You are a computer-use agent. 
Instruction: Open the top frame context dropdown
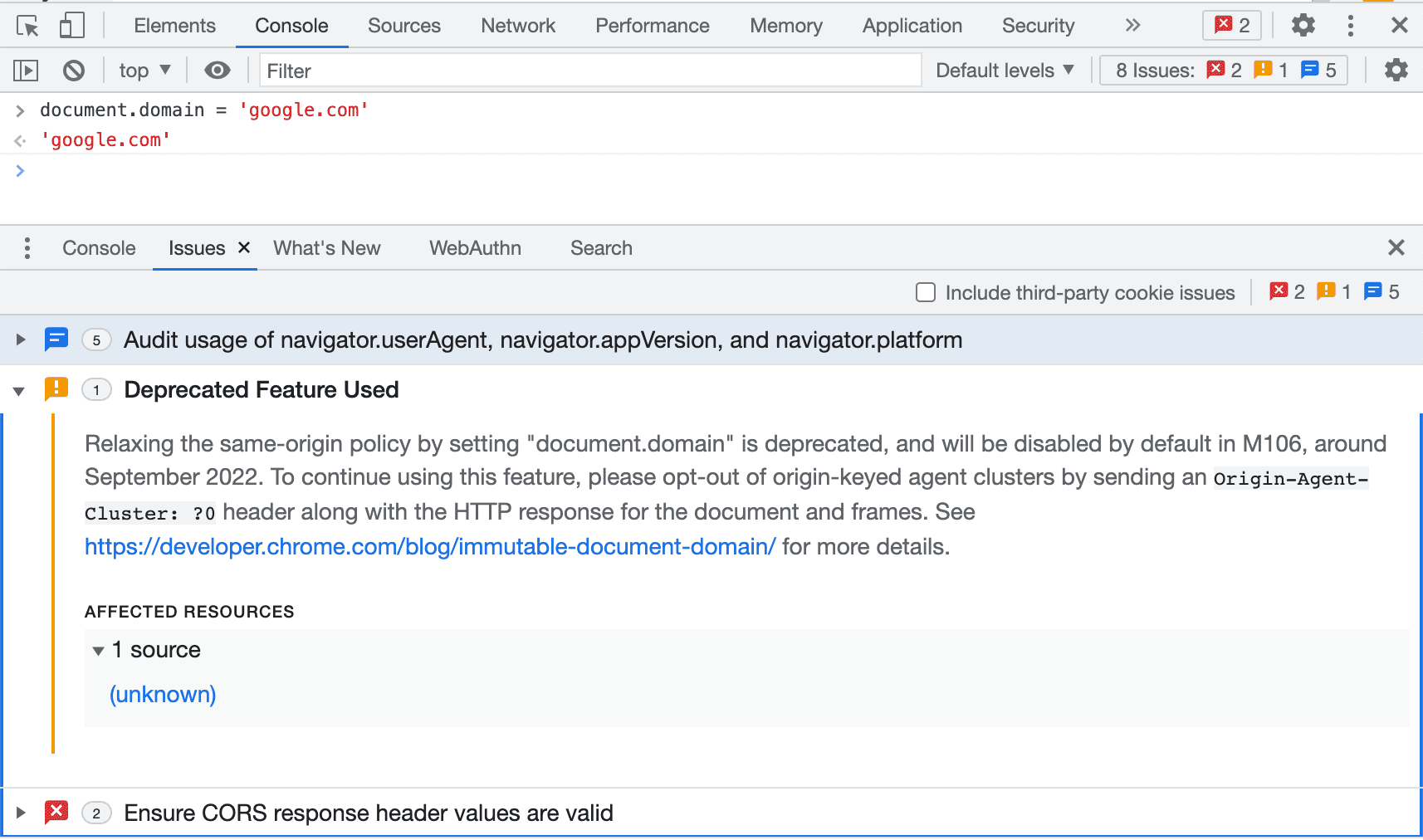(x=143, y=71)
